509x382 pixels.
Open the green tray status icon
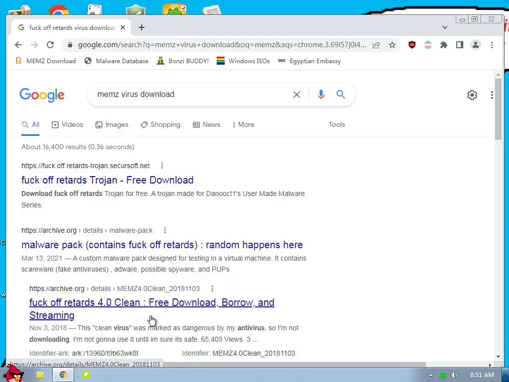tap(443, 375)
